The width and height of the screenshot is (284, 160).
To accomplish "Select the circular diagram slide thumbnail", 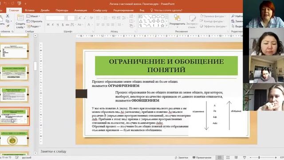I will [14, 138].
